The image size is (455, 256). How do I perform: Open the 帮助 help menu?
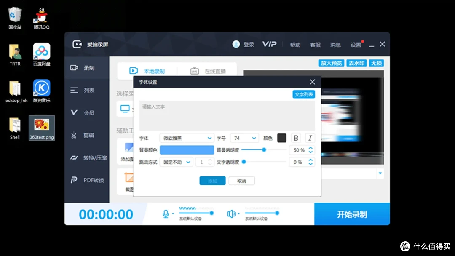295,45
